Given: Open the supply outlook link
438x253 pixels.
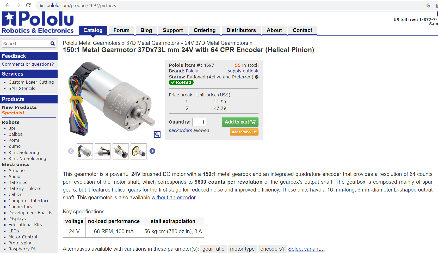Looking at the screenshot, I should pyautogui.click(x=243, y=71).
